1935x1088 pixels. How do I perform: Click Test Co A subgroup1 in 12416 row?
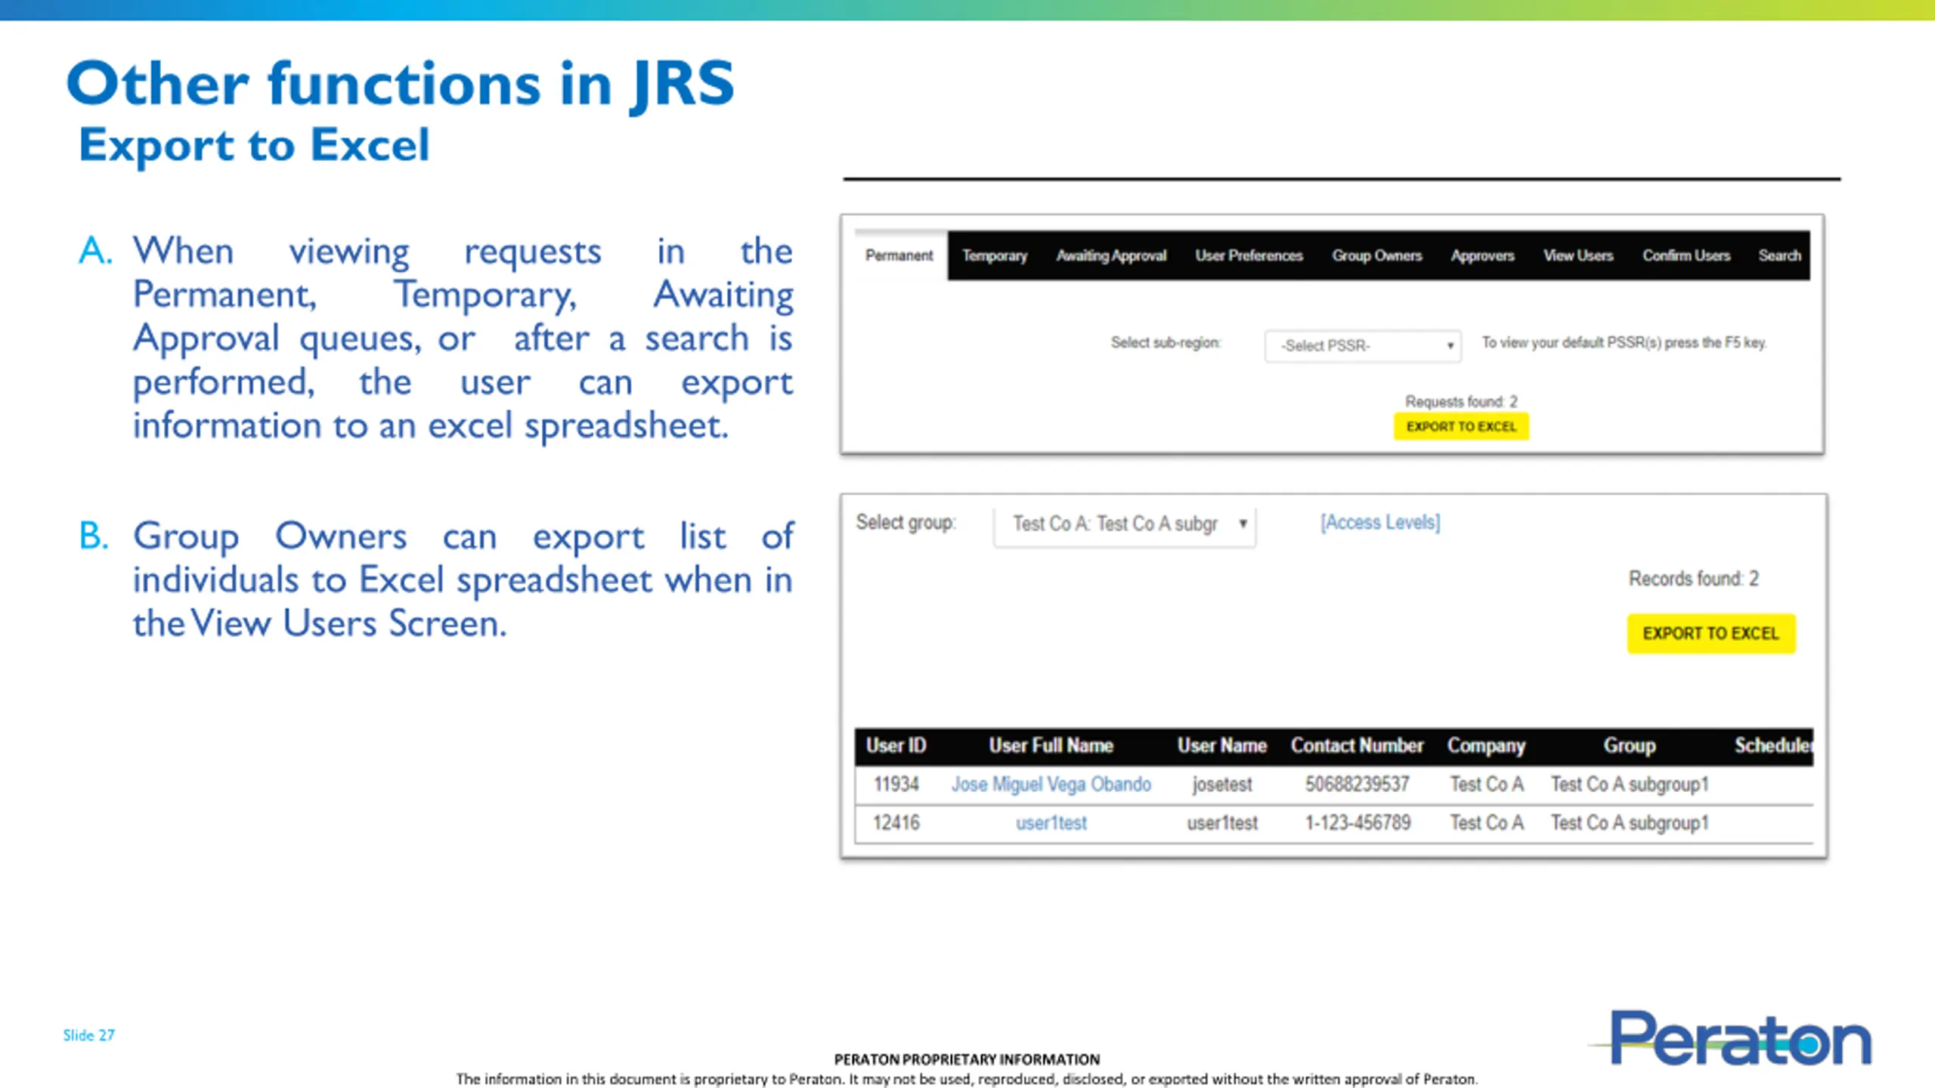coord(1630,824)
